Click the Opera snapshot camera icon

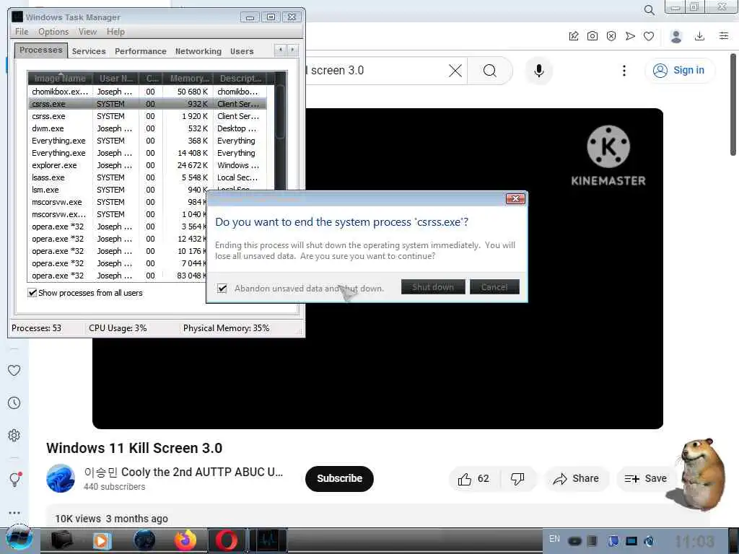click(592, 36)
